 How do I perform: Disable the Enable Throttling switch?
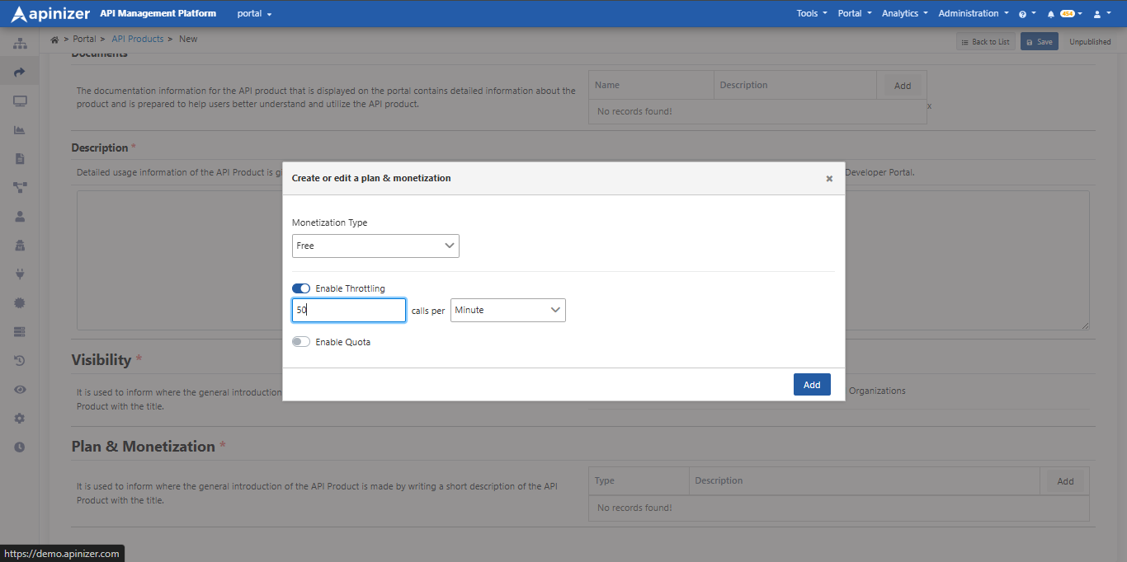301,288
